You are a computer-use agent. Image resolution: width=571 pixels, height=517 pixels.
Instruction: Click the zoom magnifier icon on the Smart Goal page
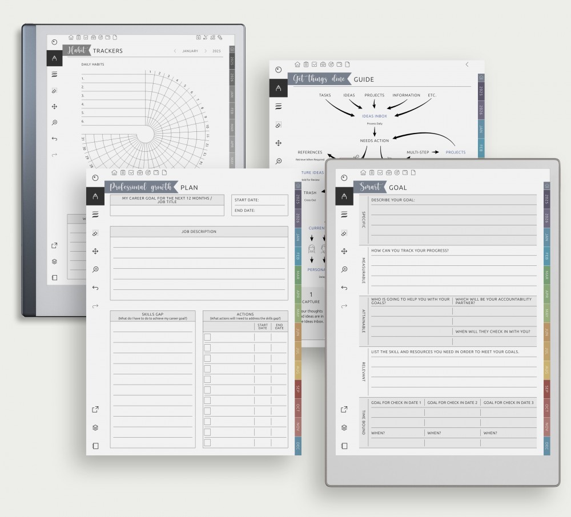click(x=344, y=269)
